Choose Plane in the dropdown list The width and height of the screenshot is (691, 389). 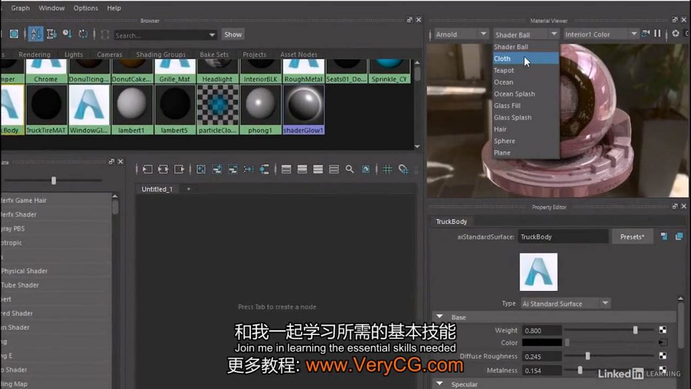click(x=526, y=153)
